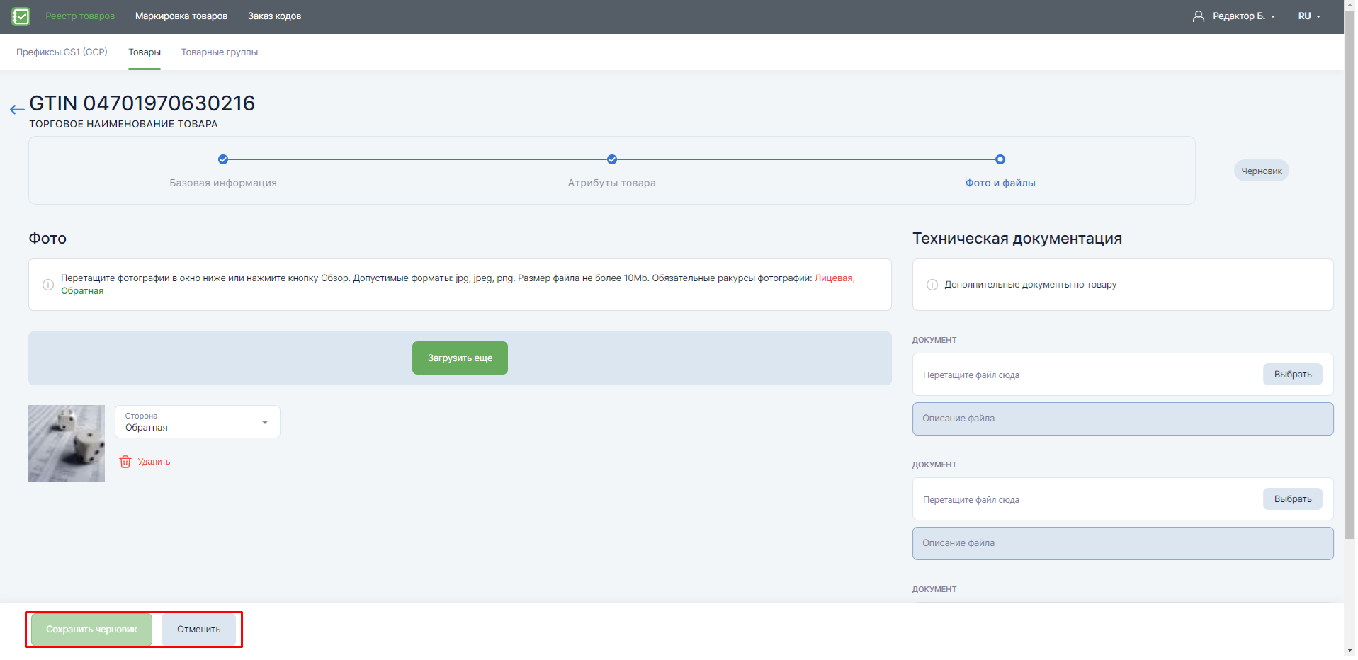Open Атрибуты товара step label
The width and height of the screenshot is (1358, 660).
pyautogui.click(x=612, y=183)
